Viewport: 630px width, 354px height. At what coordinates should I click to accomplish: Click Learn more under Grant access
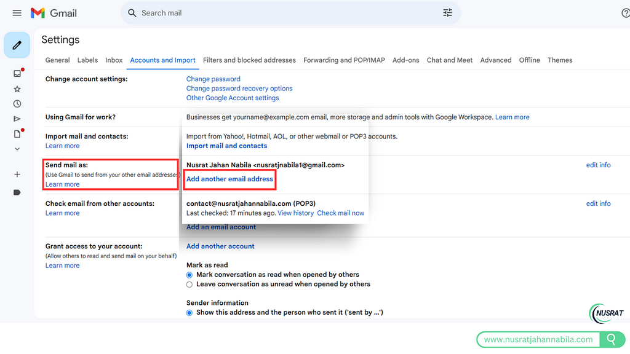click(62, 265)
